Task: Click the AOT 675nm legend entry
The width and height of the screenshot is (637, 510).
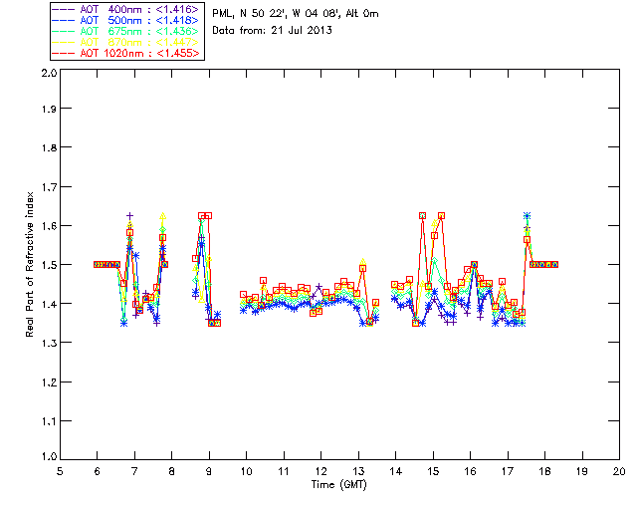Action: pos(126,31)
